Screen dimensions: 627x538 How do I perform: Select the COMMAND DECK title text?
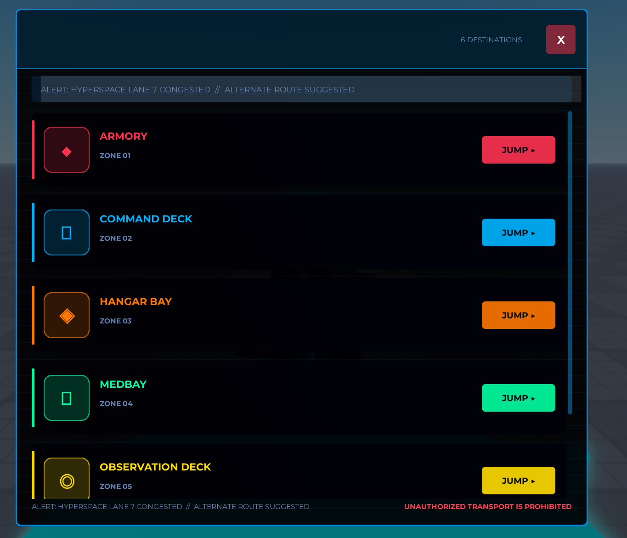(146, 219)
